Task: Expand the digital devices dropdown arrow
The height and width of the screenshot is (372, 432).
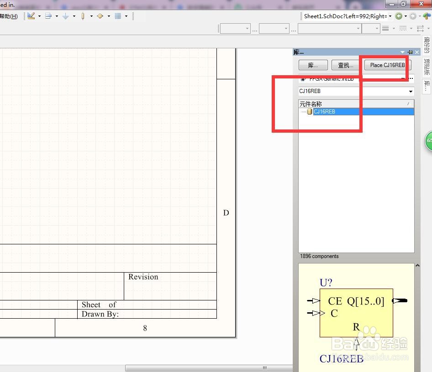Action: (91, 16)
